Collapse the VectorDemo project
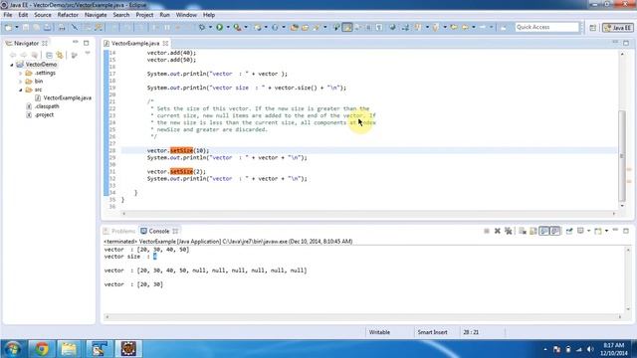Image resolution: width=637 pixels, height=358 pixels. [12, 65]
